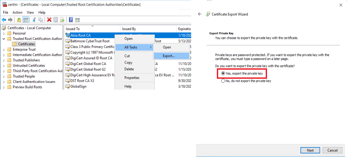Click the Export List toolbar icon
The height and width of the screenshot is (158, 347).
(62, 20)
